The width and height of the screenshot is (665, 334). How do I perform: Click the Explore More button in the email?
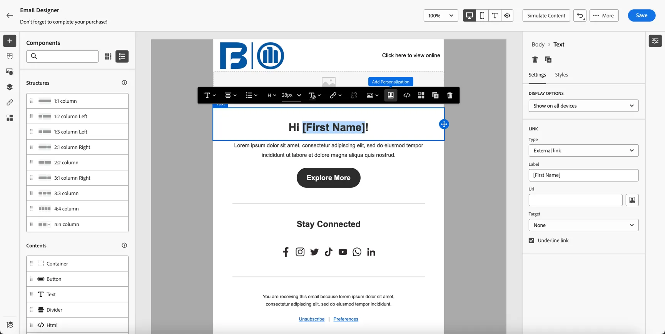[x=329, y=178]
